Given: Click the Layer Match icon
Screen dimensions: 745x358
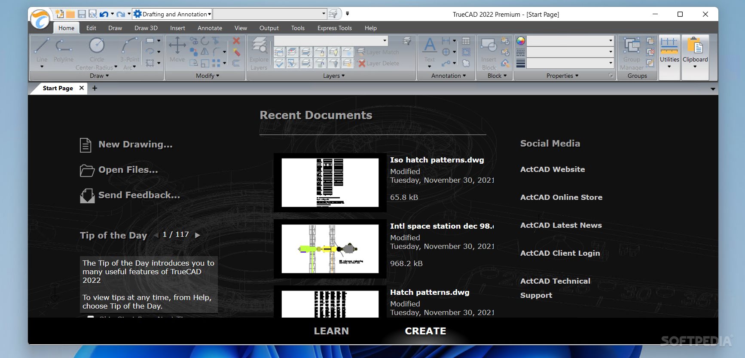Looking at the screenshot, I should pos(379,52).
